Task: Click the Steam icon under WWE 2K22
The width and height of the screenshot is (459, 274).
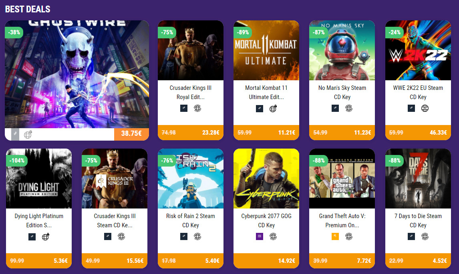Action: tap(411, 108)
